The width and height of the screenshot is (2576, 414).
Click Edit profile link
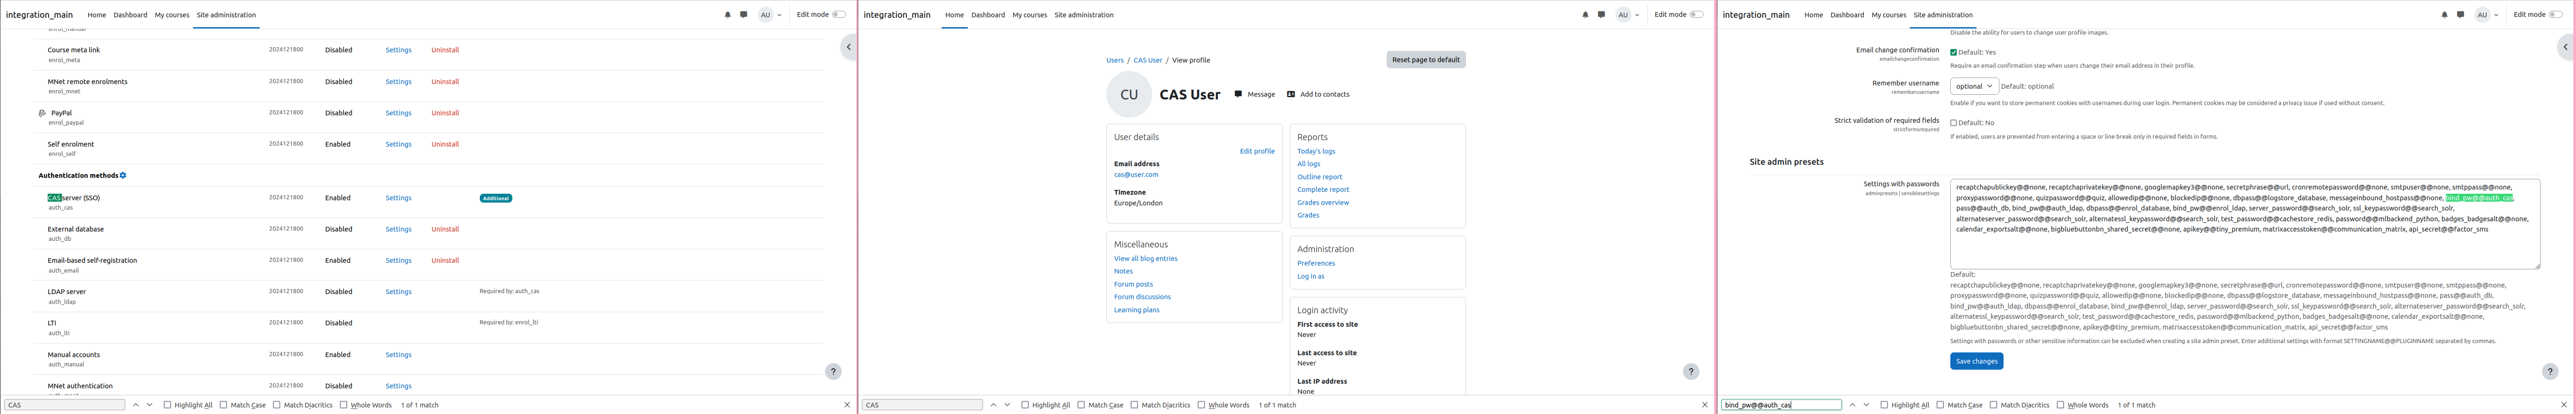[1257, 152]
